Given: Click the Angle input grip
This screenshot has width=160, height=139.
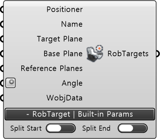Looking at the screenshot, I should click(x=2, y=83).
